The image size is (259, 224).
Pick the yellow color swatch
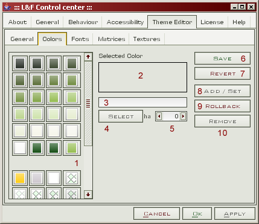tap(20, 178)
